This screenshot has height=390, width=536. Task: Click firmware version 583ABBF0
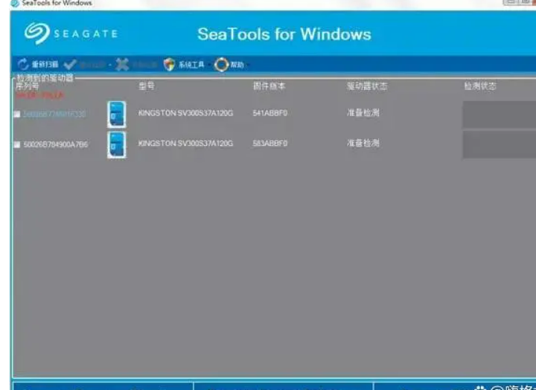pyautogui.click(x=270, y=144)
